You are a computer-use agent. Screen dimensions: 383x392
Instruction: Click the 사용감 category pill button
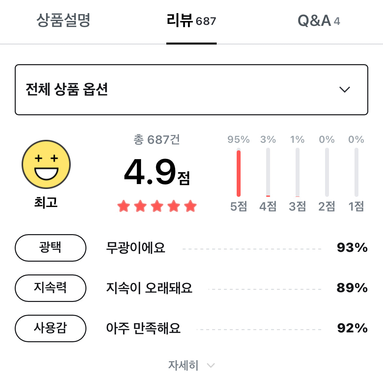click(x=50, y=328)
